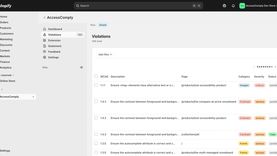Expand the Apps section chevron
Viewport: 277px width, 156px height.
pyautogui.click(x=2, y=89)
